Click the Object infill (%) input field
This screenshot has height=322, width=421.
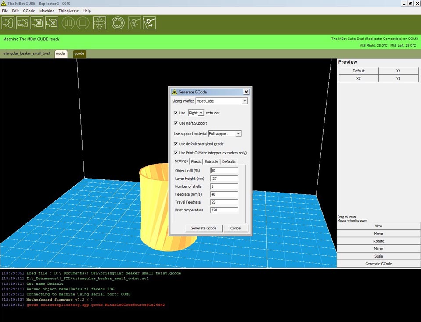tap(224, 170)
